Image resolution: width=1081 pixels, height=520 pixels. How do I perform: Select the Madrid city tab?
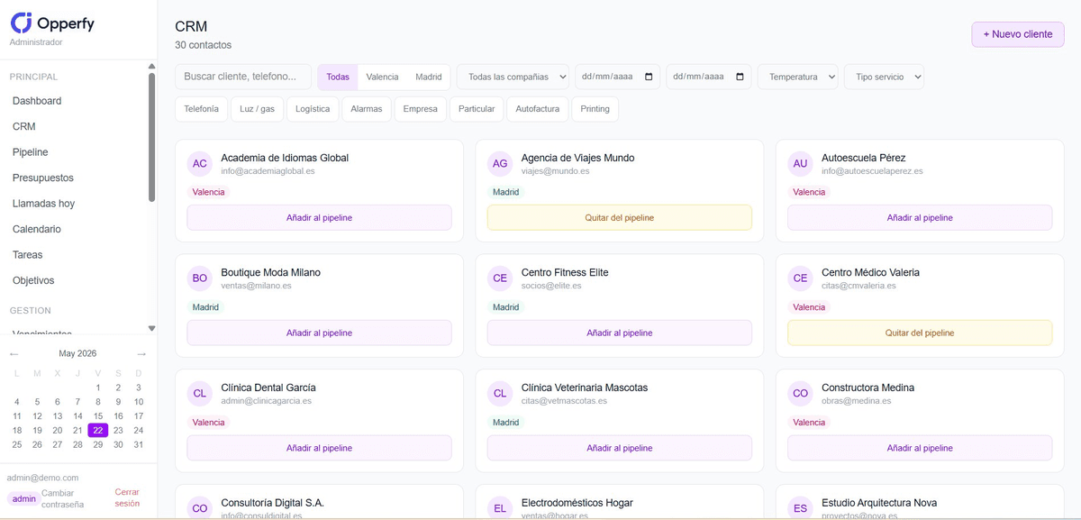tap(429, 77)
